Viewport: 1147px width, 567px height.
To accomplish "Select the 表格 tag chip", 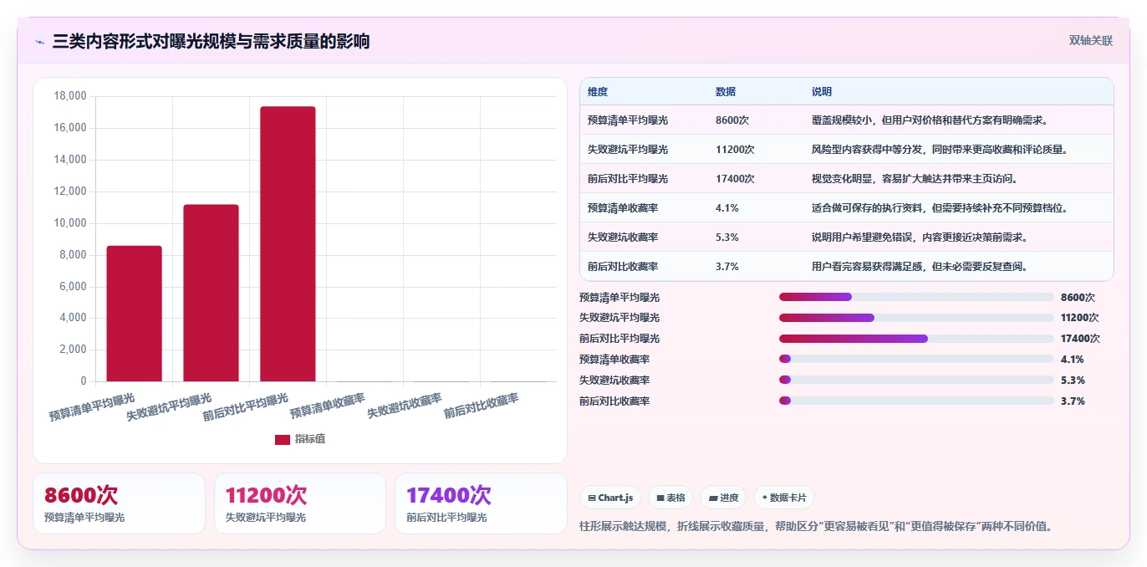I will click(x=670, y=498).
